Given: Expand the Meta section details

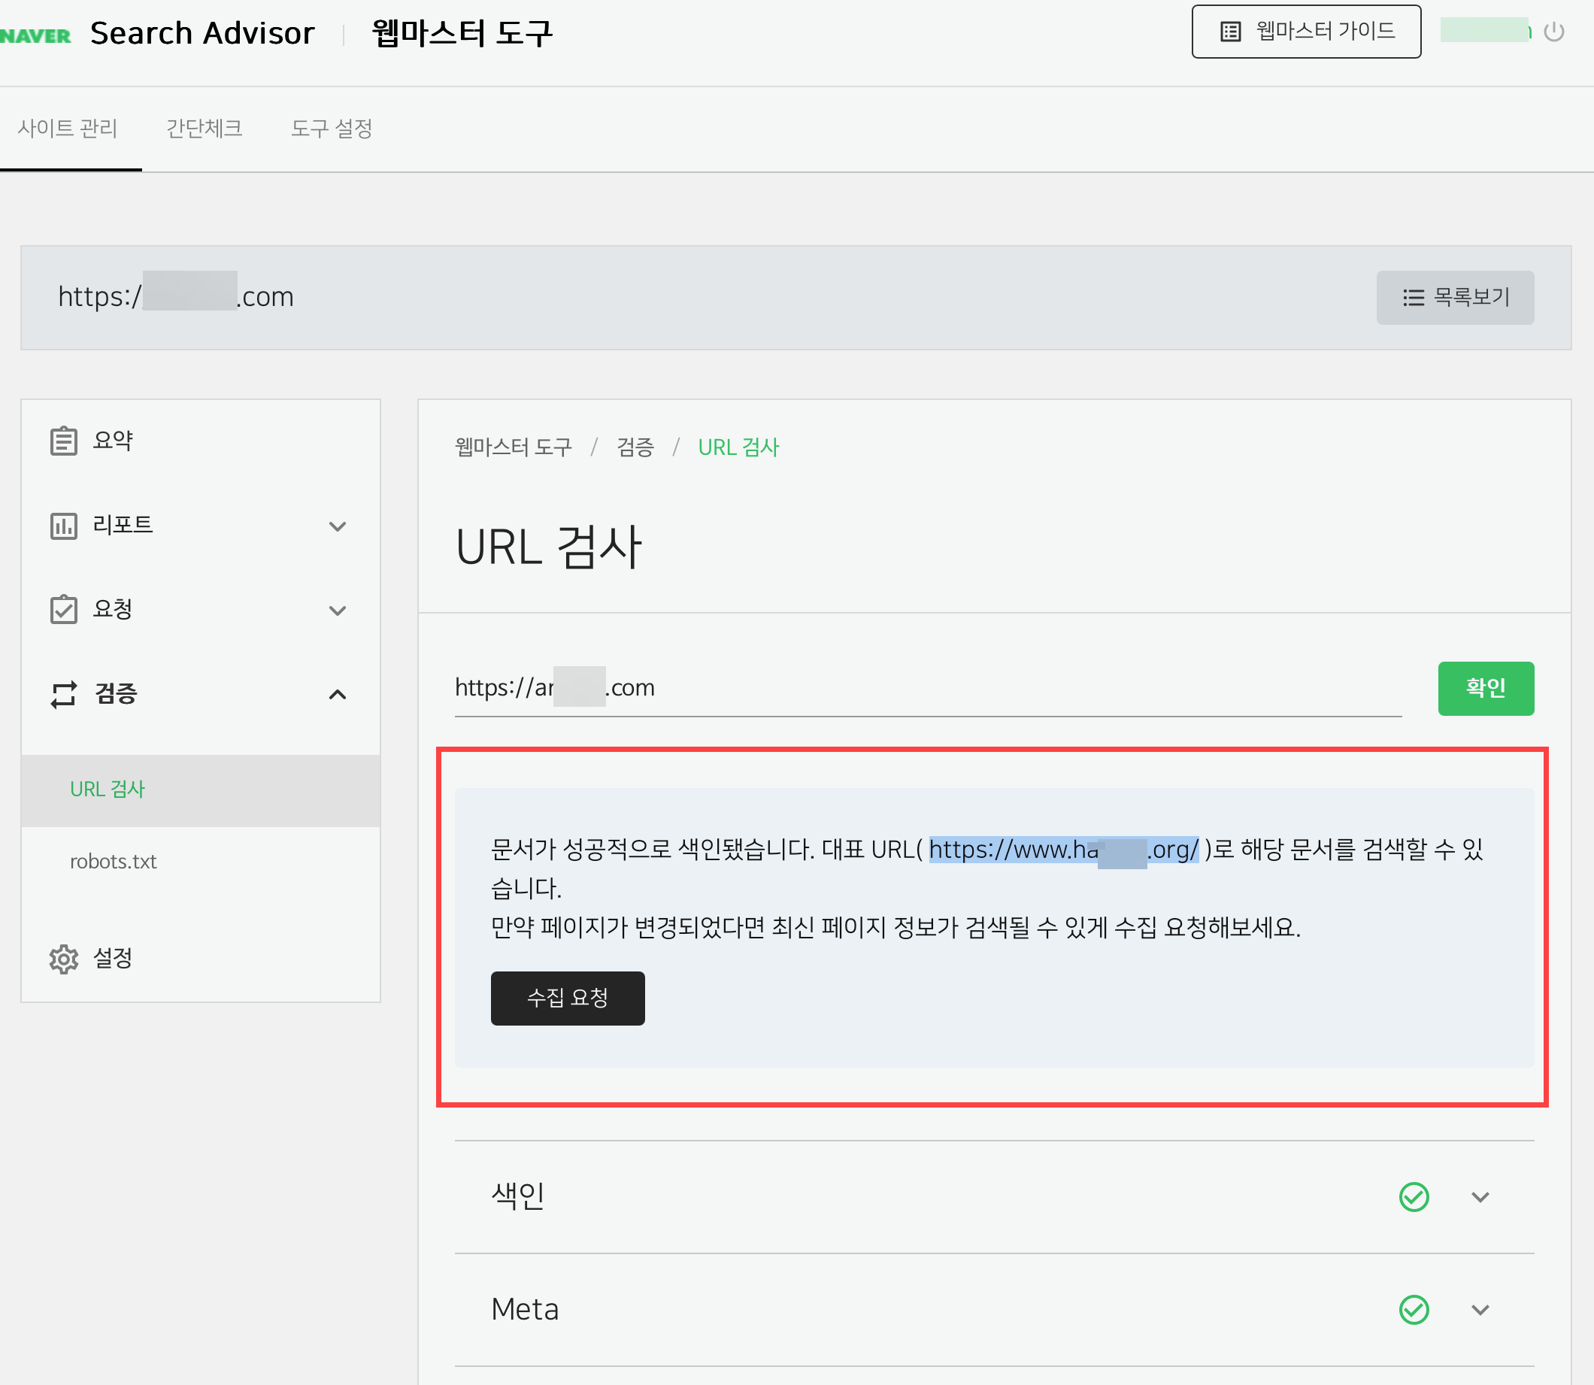Looking at the screenshot, I should pos(1480,1309).
